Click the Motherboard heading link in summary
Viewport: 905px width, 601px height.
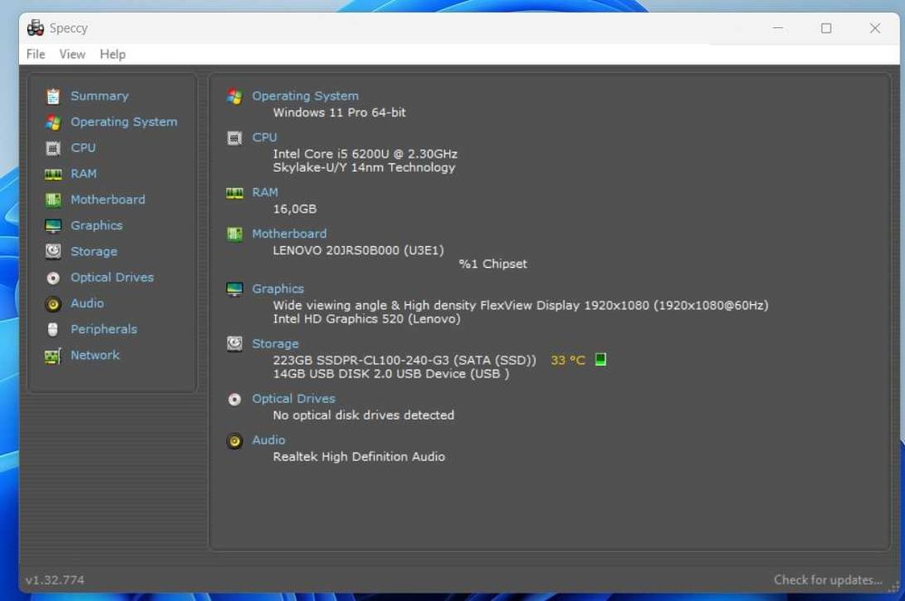[x=290, y=234]
